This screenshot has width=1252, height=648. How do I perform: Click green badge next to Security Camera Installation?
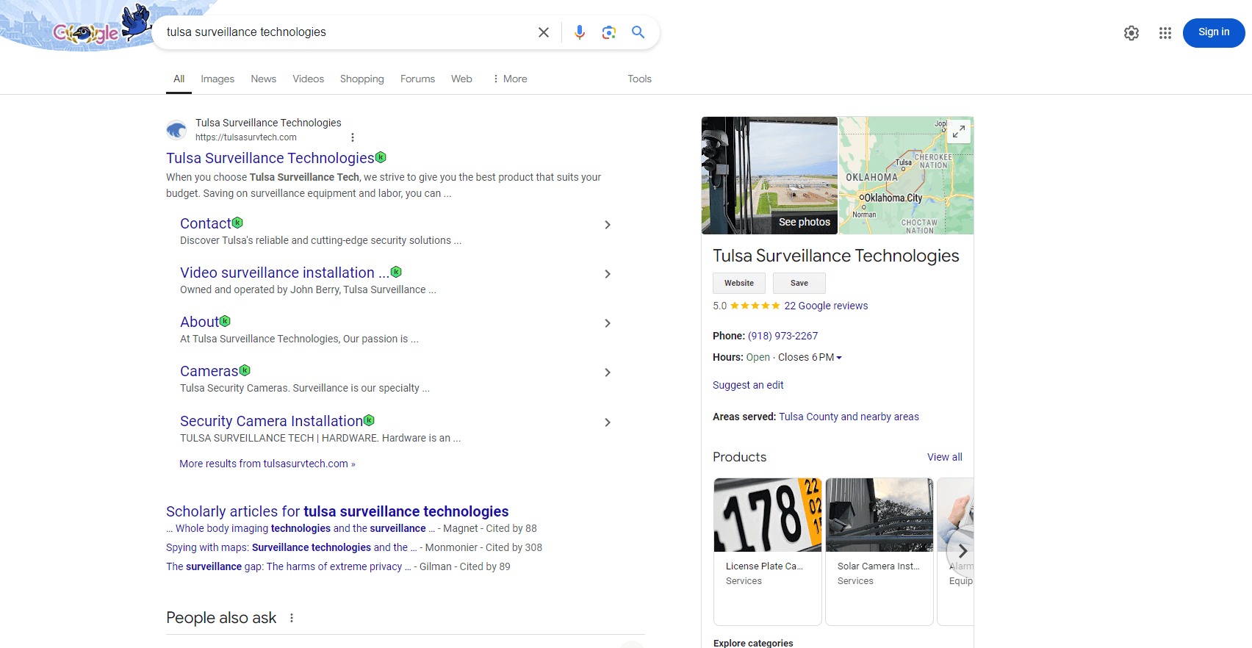coord(370,420)
